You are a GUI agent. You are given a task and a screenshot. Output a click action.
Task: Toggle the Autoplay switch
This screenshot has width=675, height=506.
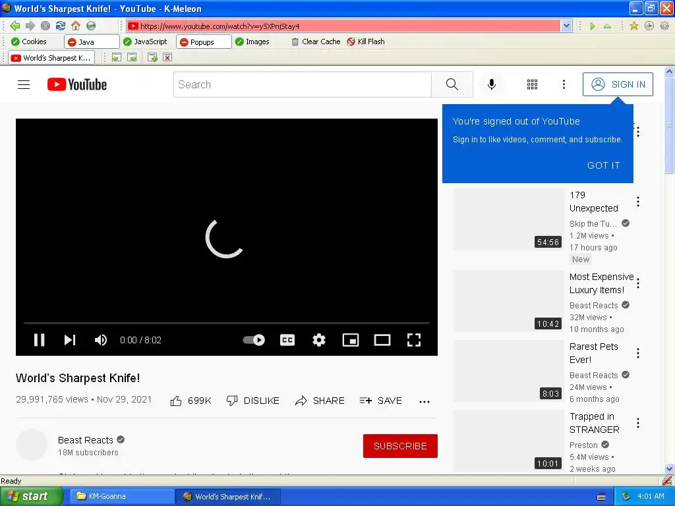tap(254, 340)
